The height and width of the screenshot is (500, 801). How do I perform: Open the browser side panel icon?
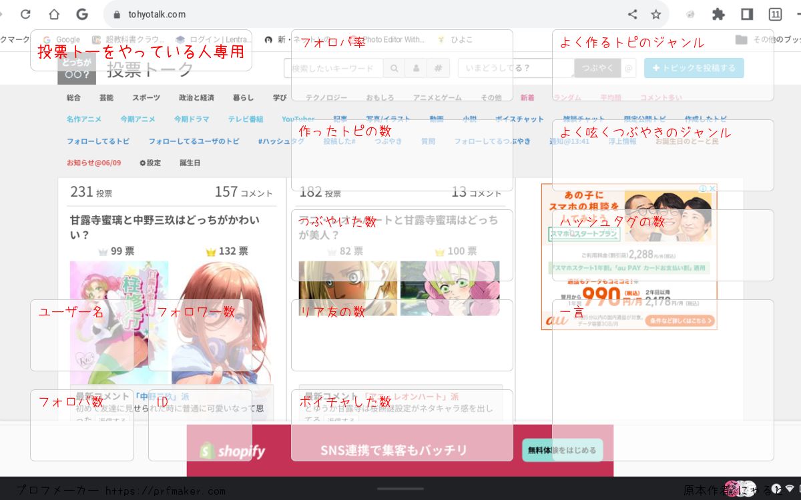[x=747, y=14]
